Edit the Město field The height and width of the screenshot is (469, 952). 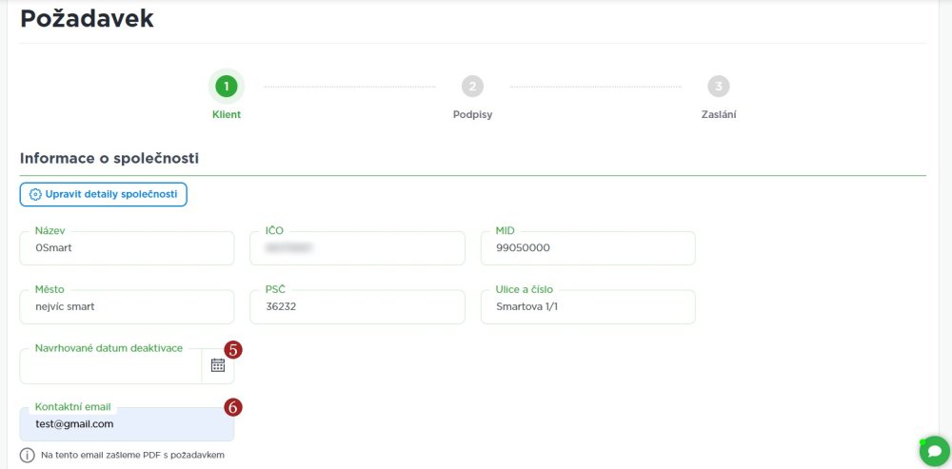click(127, 307)
